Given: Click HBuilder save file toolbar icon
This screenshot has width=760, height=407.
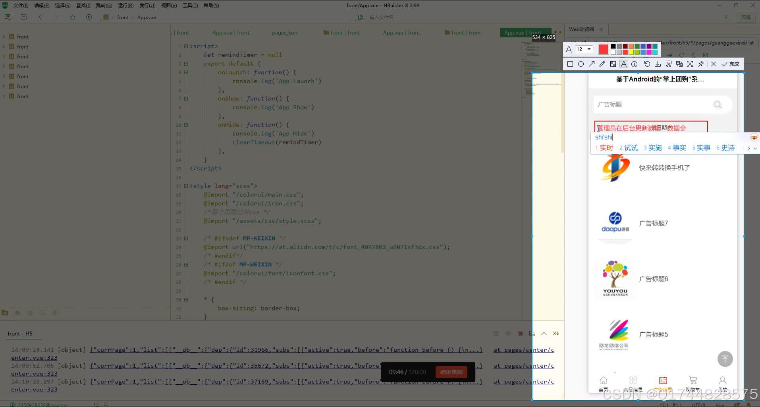Looking at the screenshot, I should point(23,17).
